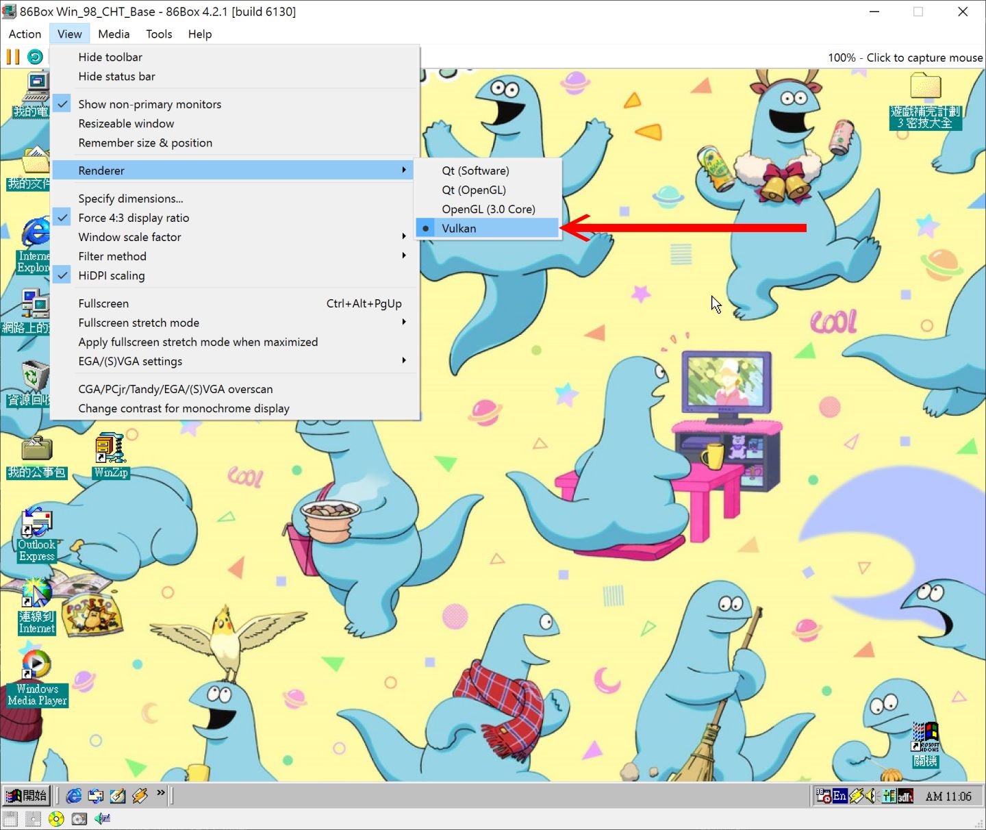Select OpenGL (3.0 Core) renderer
Viewport: 986px width, 830px height.
coord(488,209)
